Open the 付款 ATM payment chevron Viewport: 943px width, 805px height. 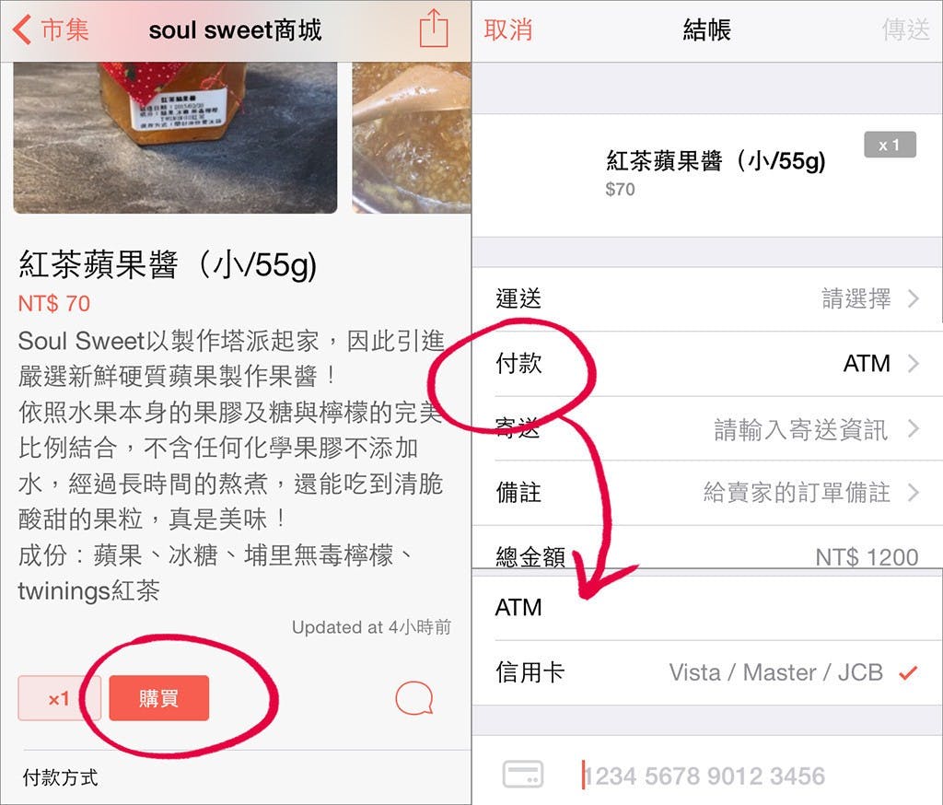tap(914, 364)
